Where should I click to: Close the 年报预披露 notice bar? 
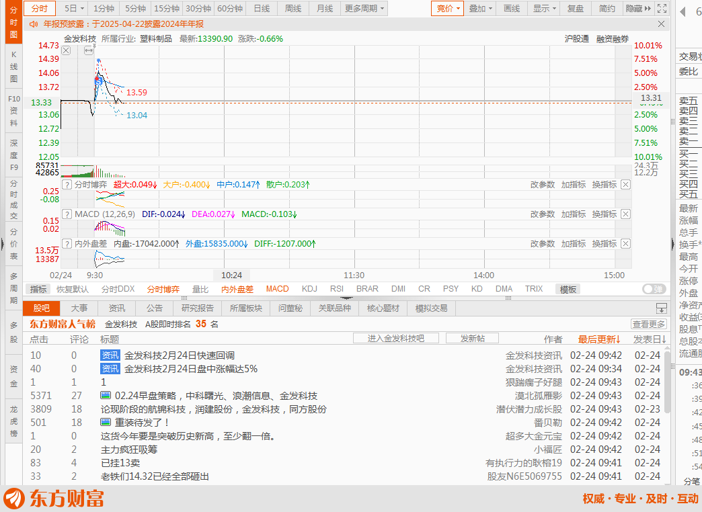[x=661, y=24]
